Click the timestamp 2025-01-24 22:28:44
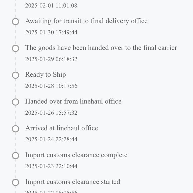The width and height of the screenshot is (193, 193). click(51, 139)
